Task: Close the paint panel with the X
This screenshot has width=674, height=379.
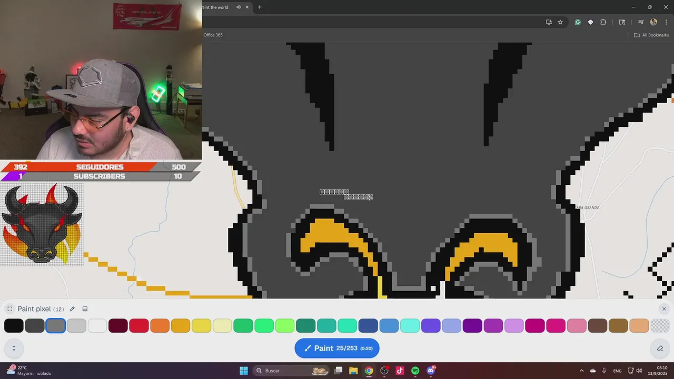Action: click(664, 309)
